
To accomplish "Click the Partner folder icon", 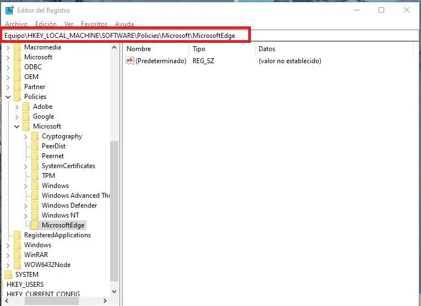I will 17,87.
